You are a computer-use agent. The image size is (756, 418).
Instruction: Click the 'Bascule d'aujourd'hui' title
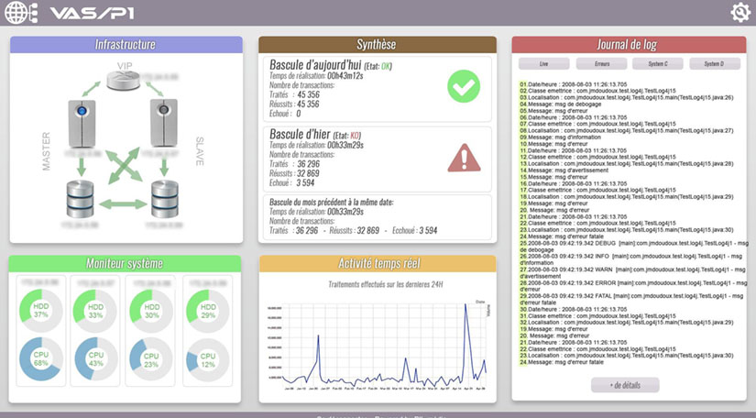point(315,64)
